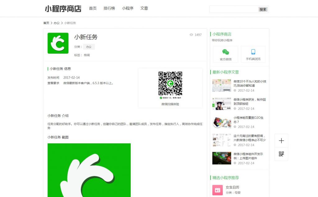Click the 小程序商店 sidebar heading
318x197 pixels.
coord(222,34)
